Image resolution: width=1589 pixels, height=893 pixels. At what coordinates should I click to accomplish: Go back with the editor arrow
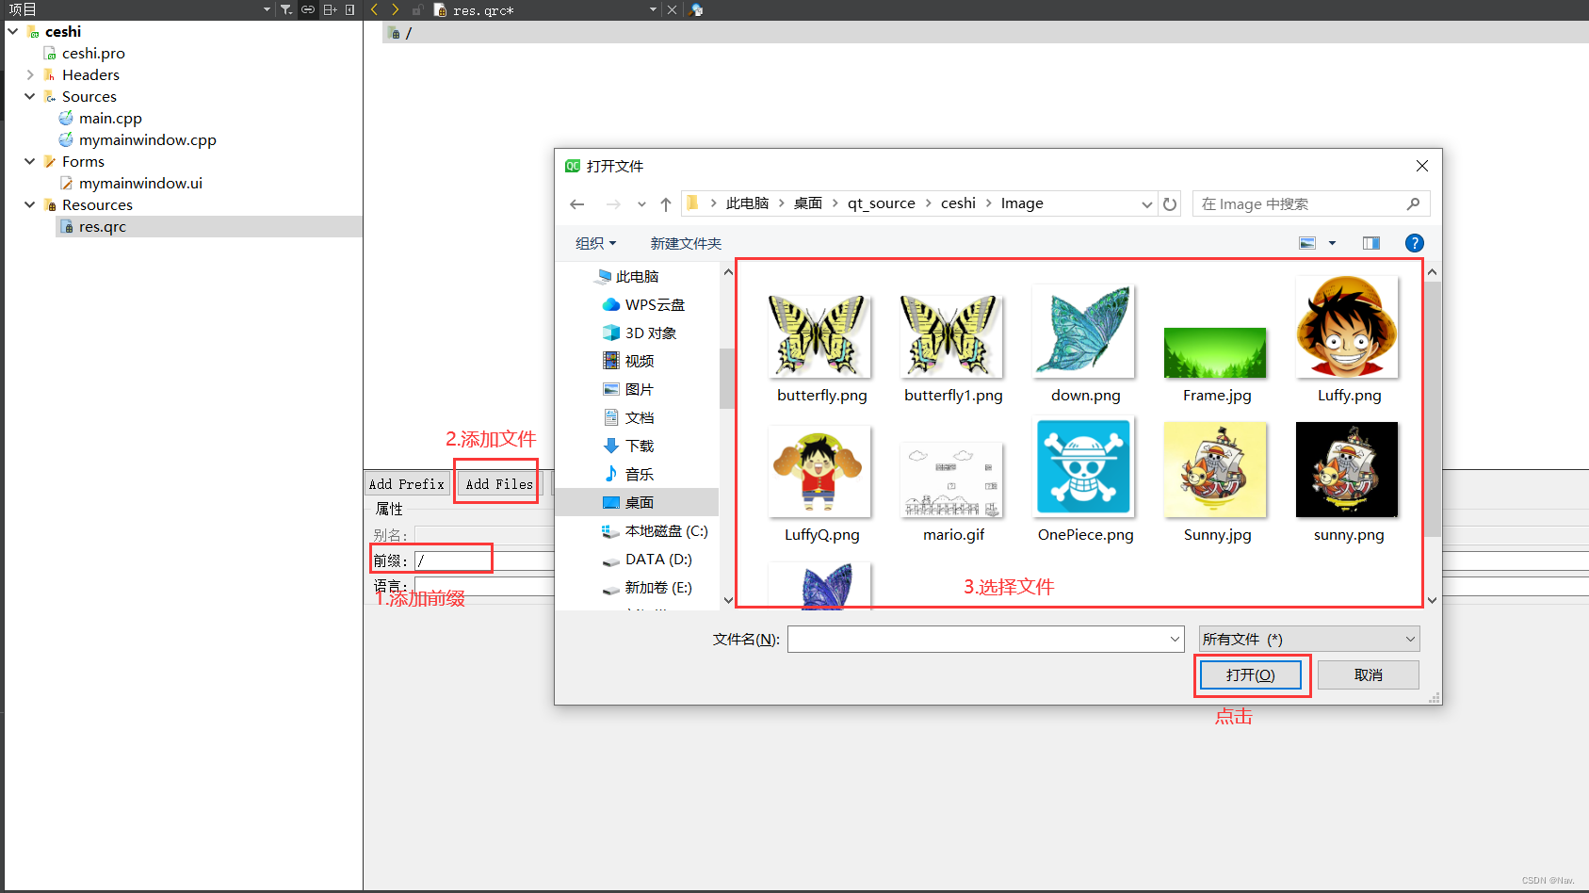coord(374,9)
